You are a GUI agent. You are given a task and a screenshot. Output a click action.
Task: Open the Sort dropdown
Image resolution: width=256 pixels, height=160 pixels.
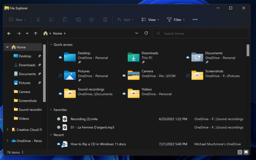tap(125, 20)
